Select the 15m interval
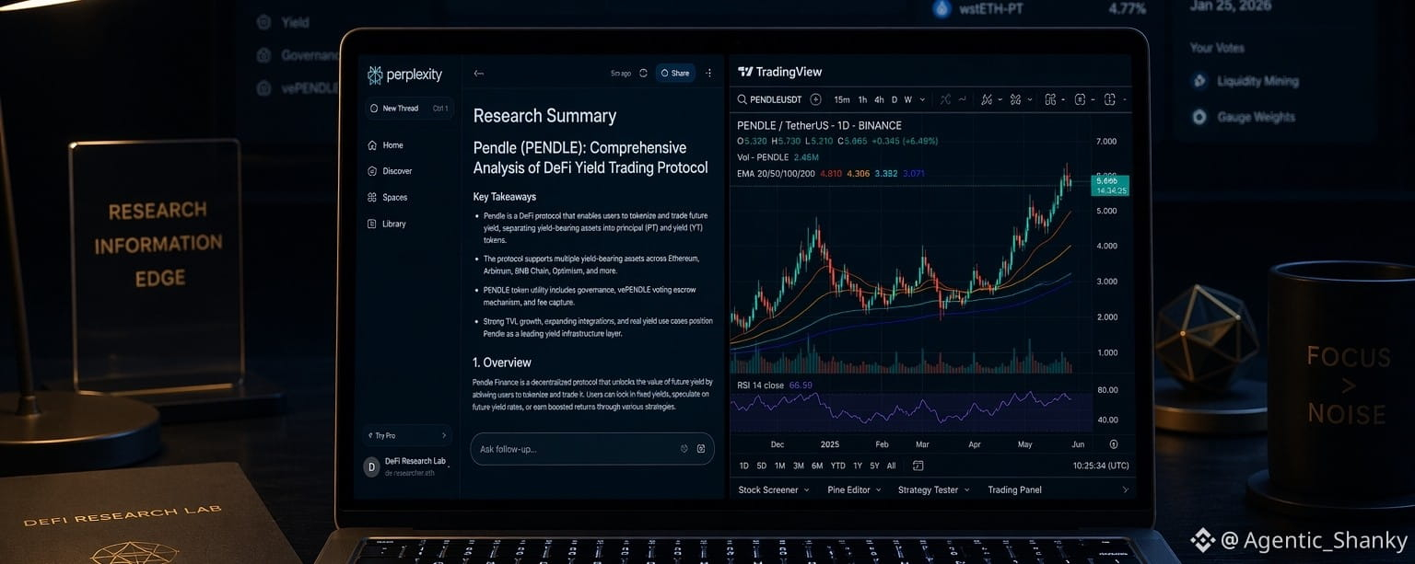The width and height of the screenshot is (1415, 564). click(x=842, y=99)
